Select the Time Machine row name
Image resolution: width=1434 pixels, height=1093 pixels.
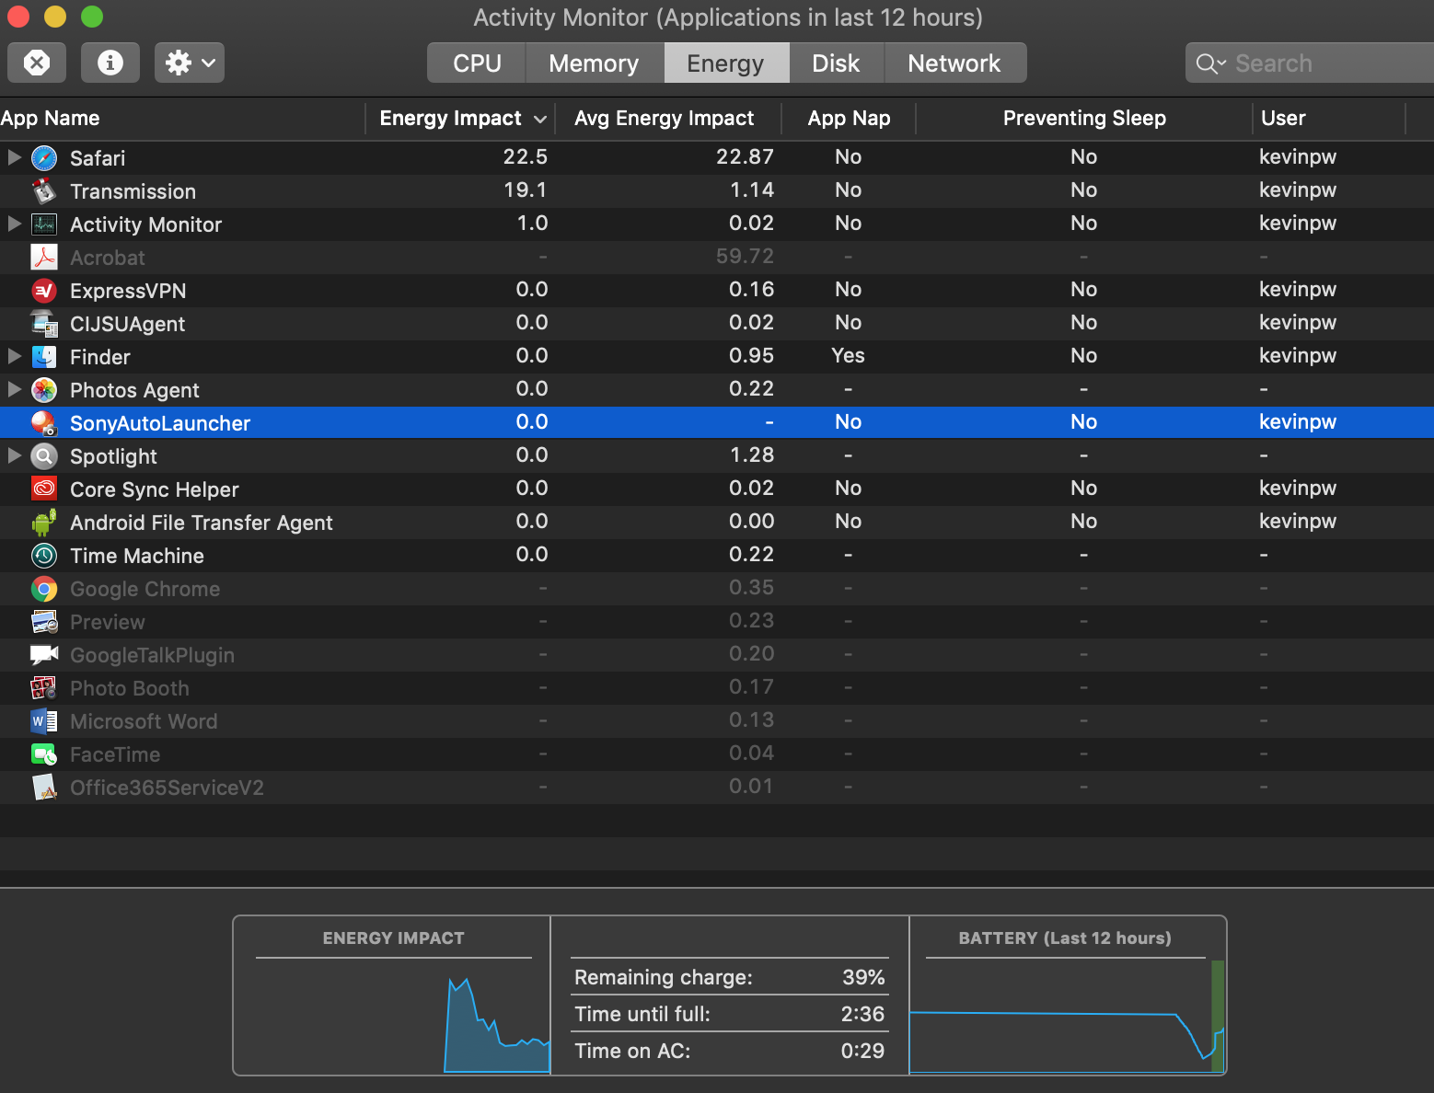tap(137, 556)
